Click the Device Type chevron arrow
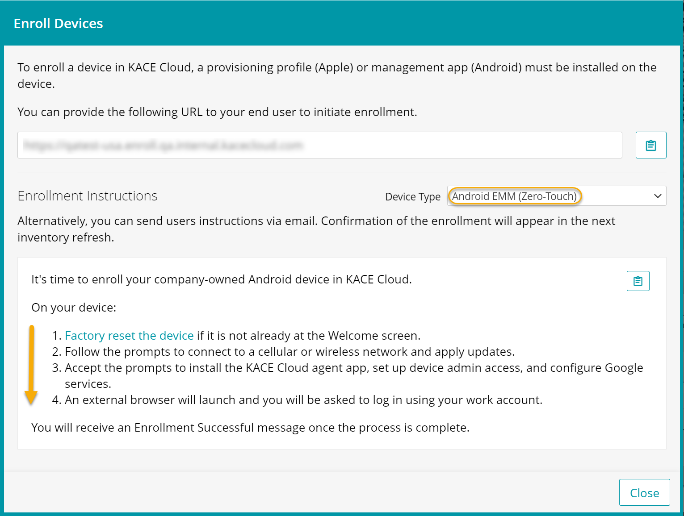Image resolution: width=684 pixels, height=516 pixels. (x=657, y=196)
